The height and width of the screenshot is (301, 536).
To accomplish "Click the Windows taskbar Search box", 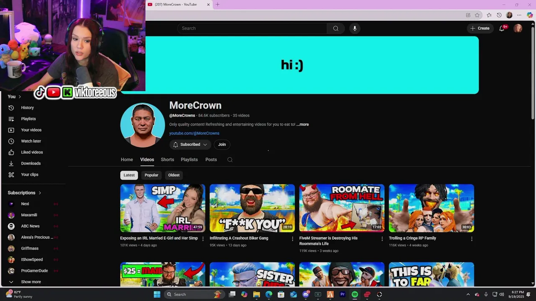I will [194, 294].
